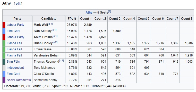The width and height of the screenshot is (196, 92).
Task: Open footnote 3 reference after Seats
Action: [109, 12]
